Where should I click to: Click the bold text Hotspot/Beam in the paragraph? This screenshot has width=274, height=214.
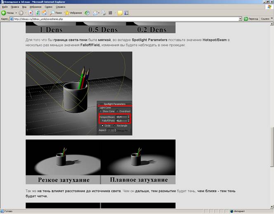215,40
